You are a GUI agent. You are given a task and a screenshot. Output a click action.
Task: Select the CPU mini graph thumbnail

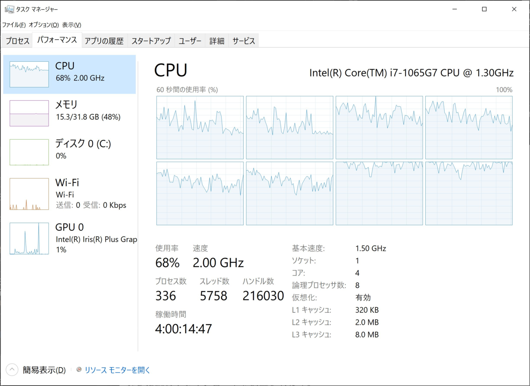tap(29, 75)
